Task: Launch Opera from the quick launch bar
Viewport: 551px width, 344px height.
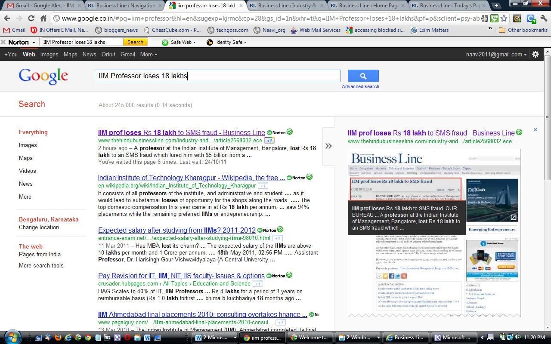Action: click(x=127, y=338)
